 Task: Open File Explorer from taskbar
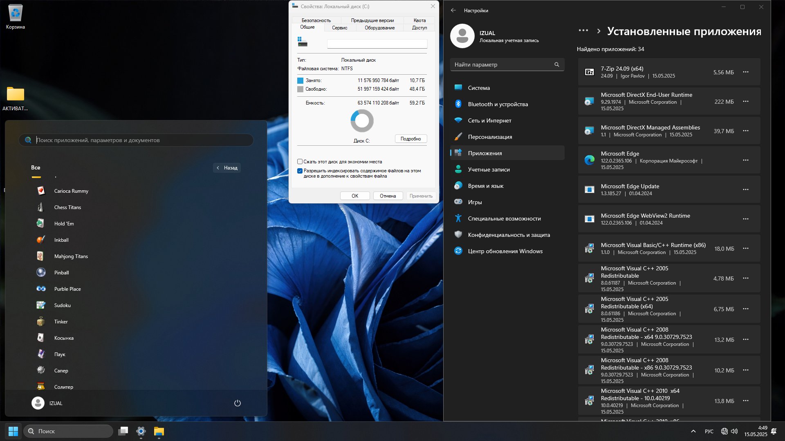159,431
